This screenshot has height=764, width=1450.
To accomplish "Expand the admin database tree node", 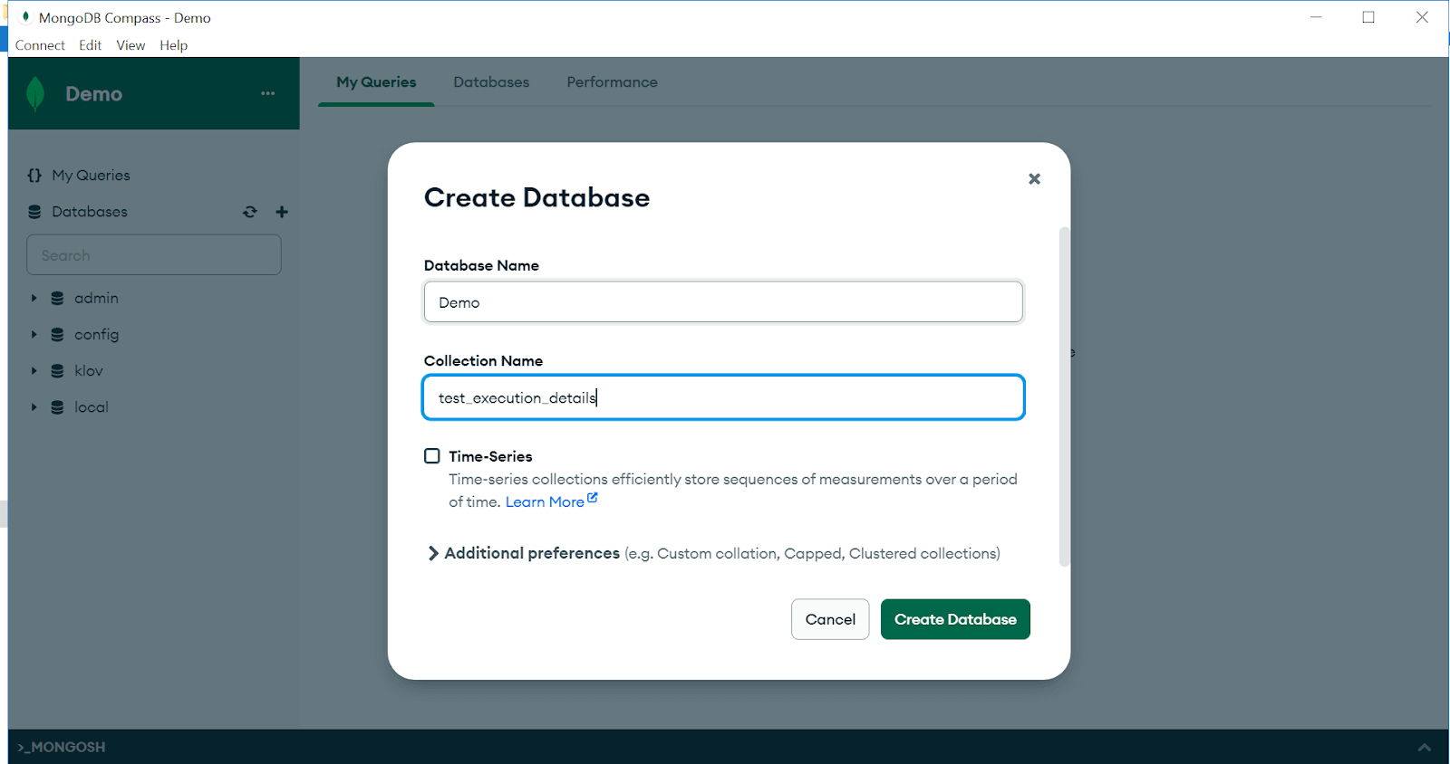I will click(34, 298).
